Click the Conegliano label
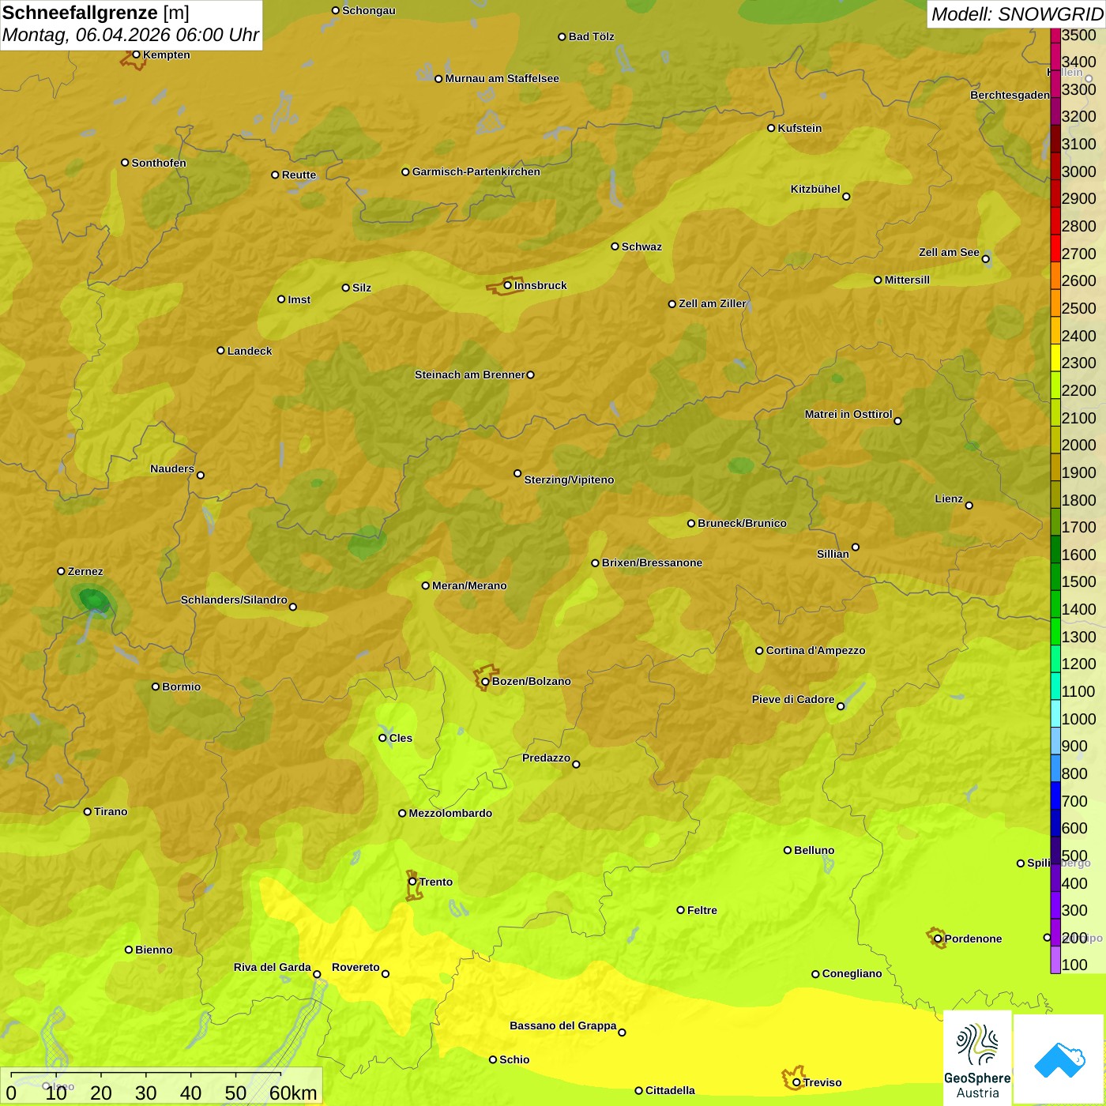Screen dimensions: 1106x1106 coord(852,973)
